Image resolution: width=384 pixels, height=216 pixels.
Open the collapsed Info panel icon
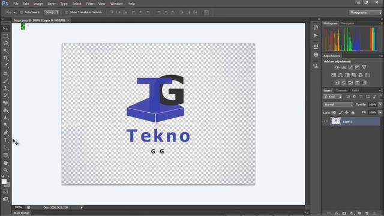click(316, 55)
